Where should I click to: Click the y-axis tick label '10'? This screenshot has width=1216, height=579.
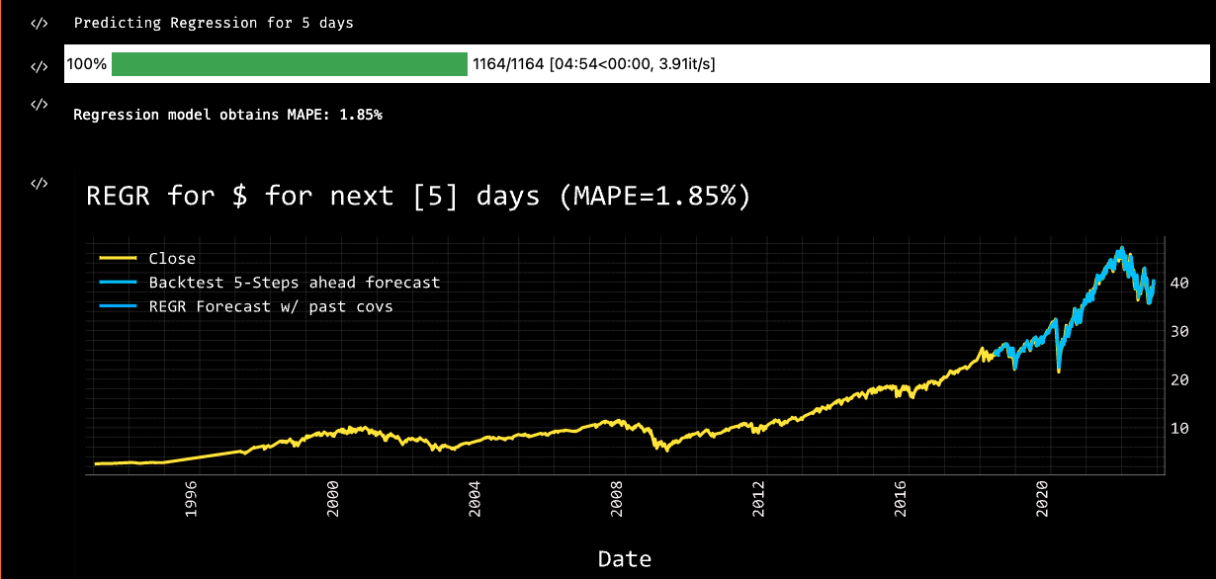coord(1178,428)
